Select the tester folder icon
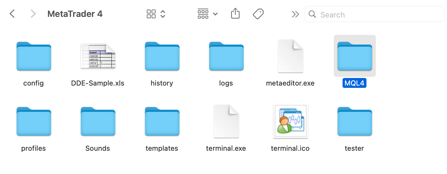This screenshot has height=174, width=447. coord(355,121)
